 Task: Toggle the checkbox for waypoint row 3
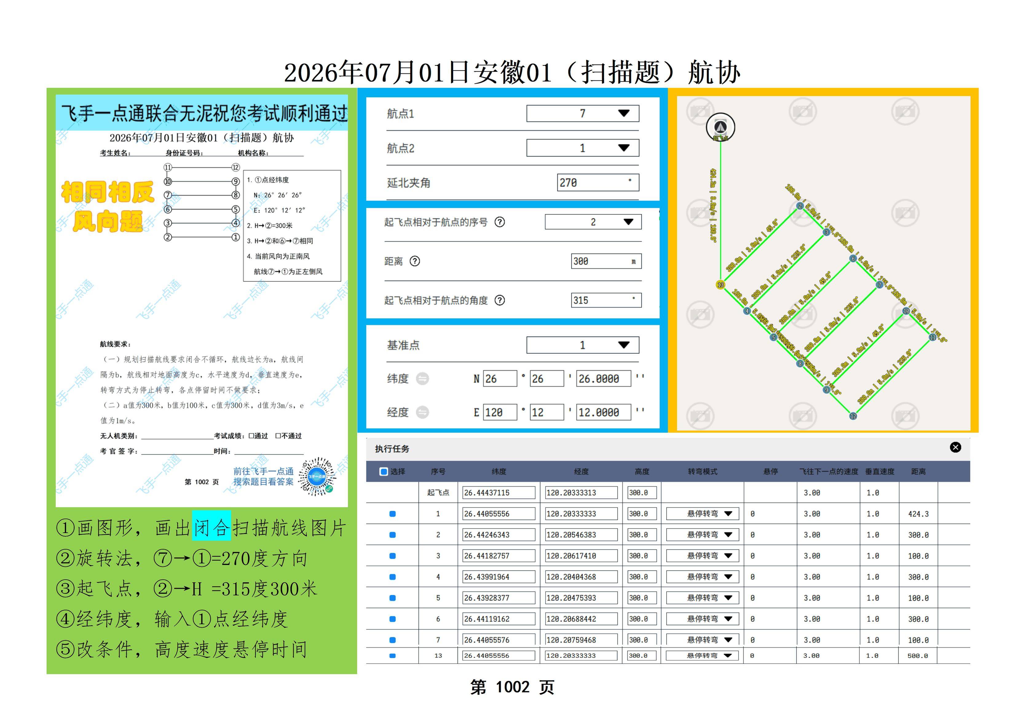point(392,556)
